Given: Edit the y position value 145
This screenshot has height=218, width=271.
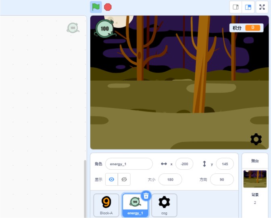Looking at the screenshot, I should click(225, 164).
